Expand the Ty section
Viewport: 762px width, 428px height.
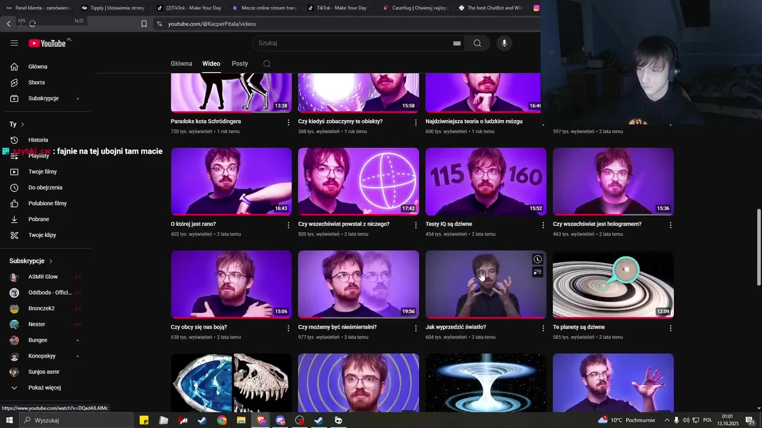pos(17,124)
